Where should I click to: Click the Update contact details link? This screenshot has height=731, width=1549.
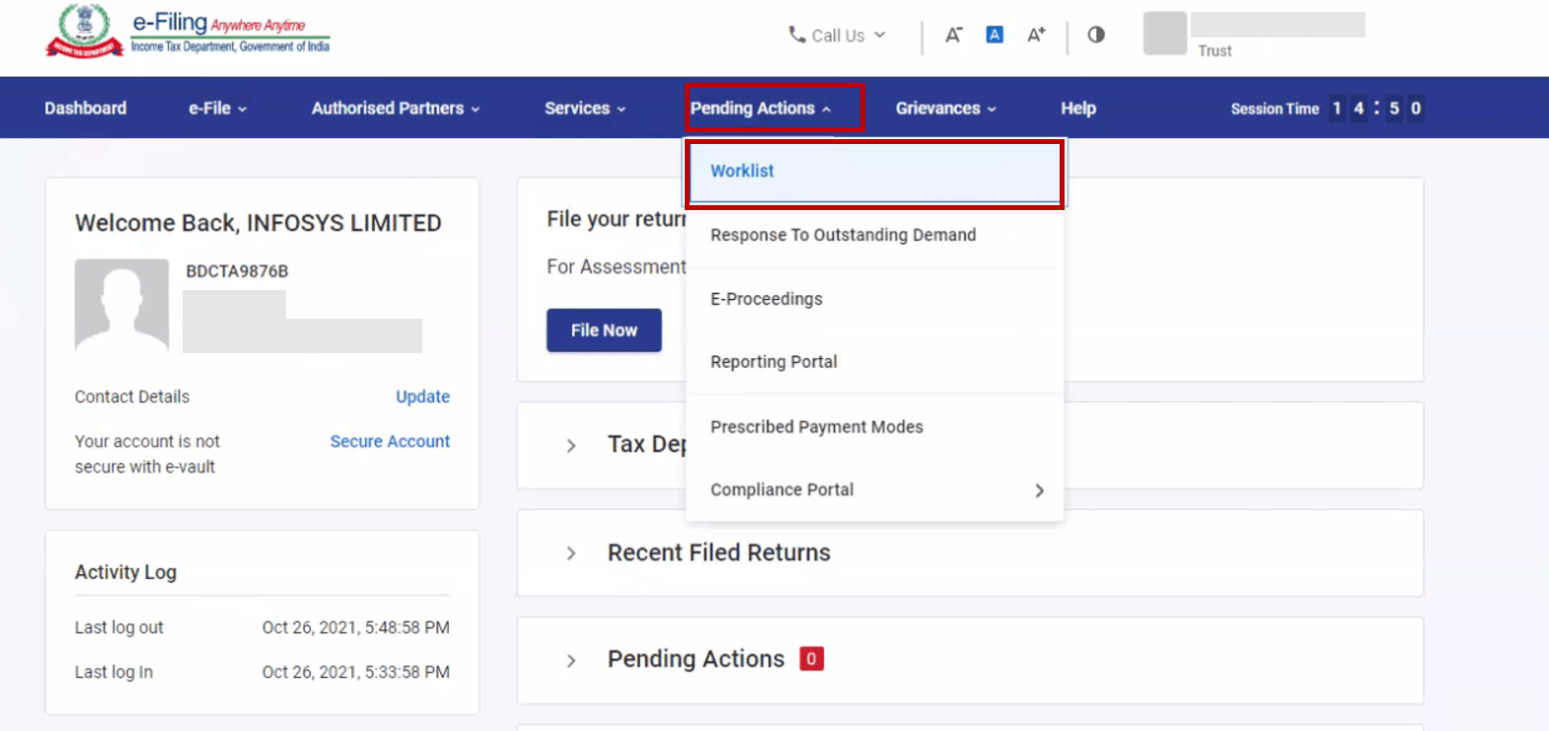click(422, 397)
